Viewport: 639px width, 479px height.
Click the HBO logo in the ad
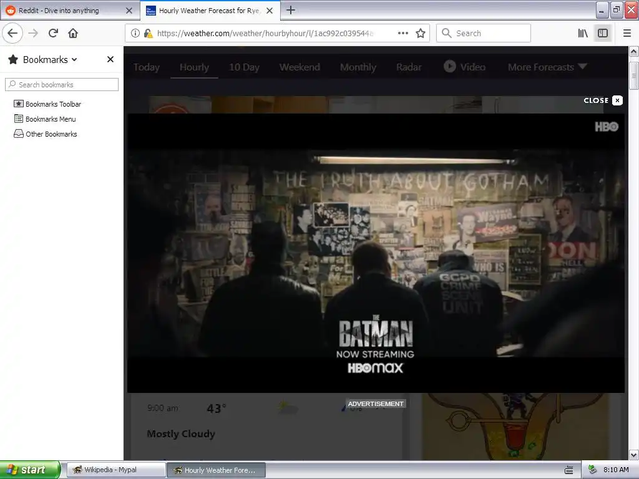pos(607,127)
